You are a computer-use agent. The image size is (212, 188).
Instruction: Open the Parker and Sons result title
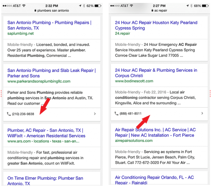52,73
